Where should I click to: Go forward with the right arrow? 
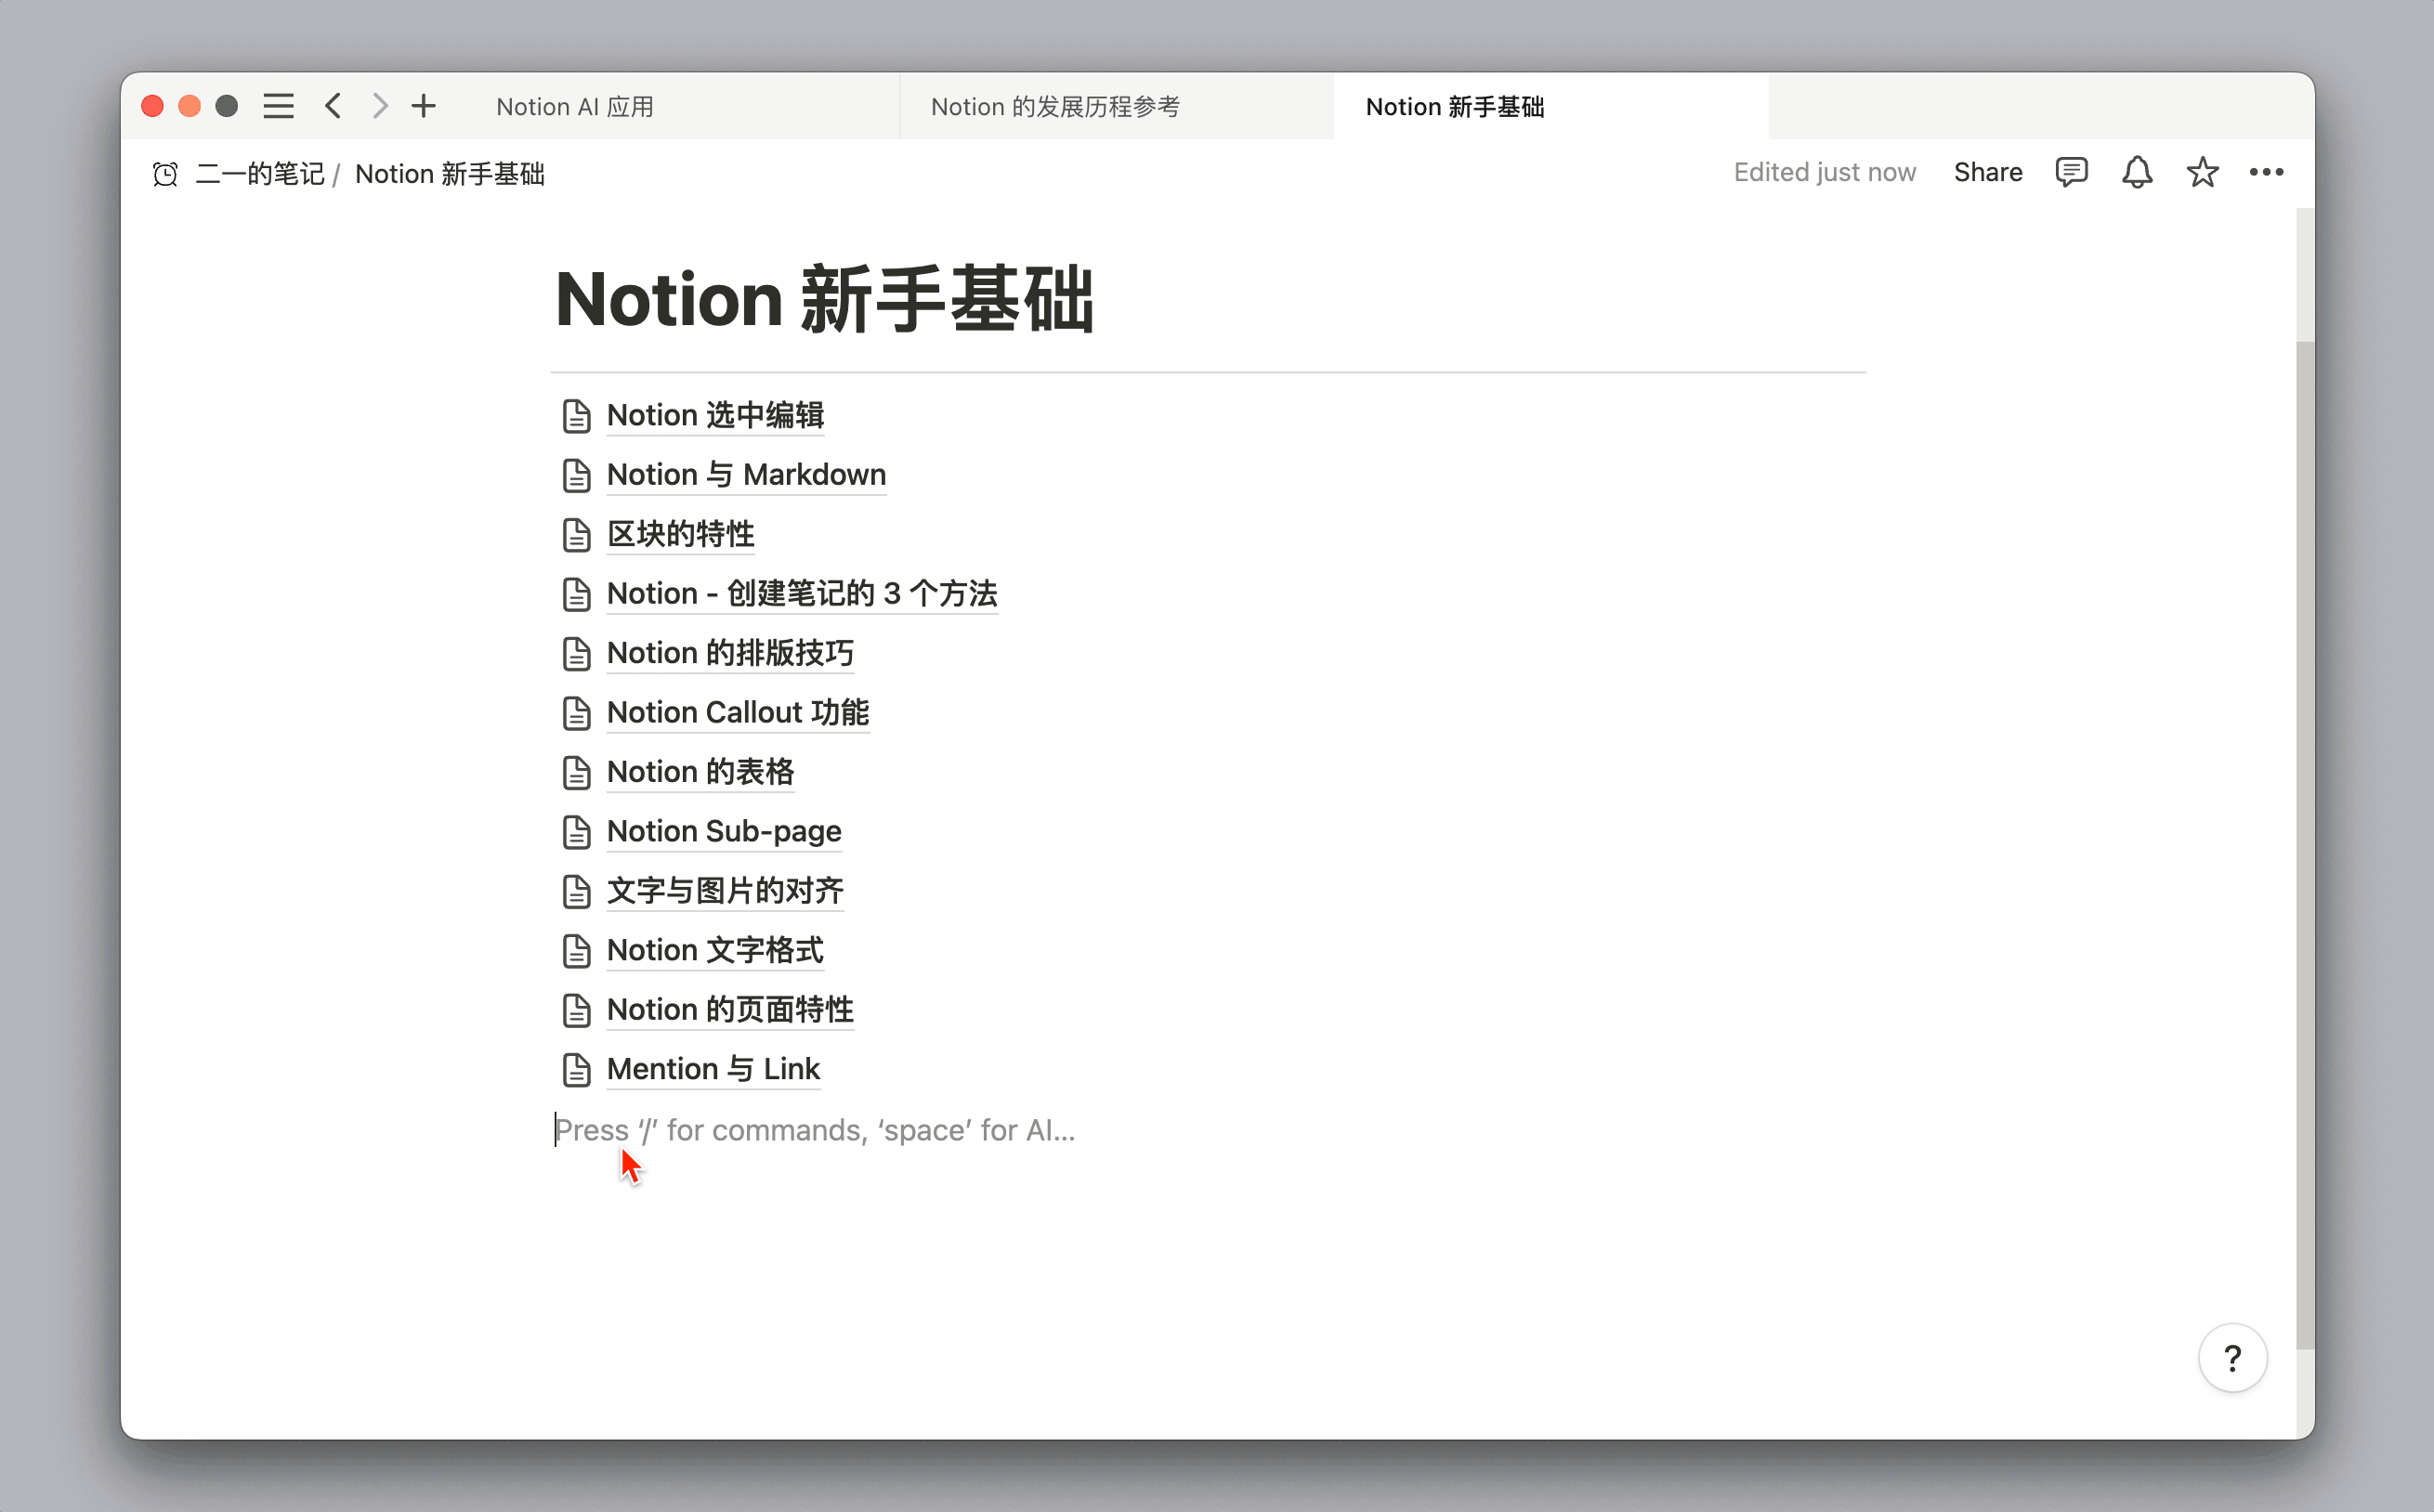tap(379, 106)
